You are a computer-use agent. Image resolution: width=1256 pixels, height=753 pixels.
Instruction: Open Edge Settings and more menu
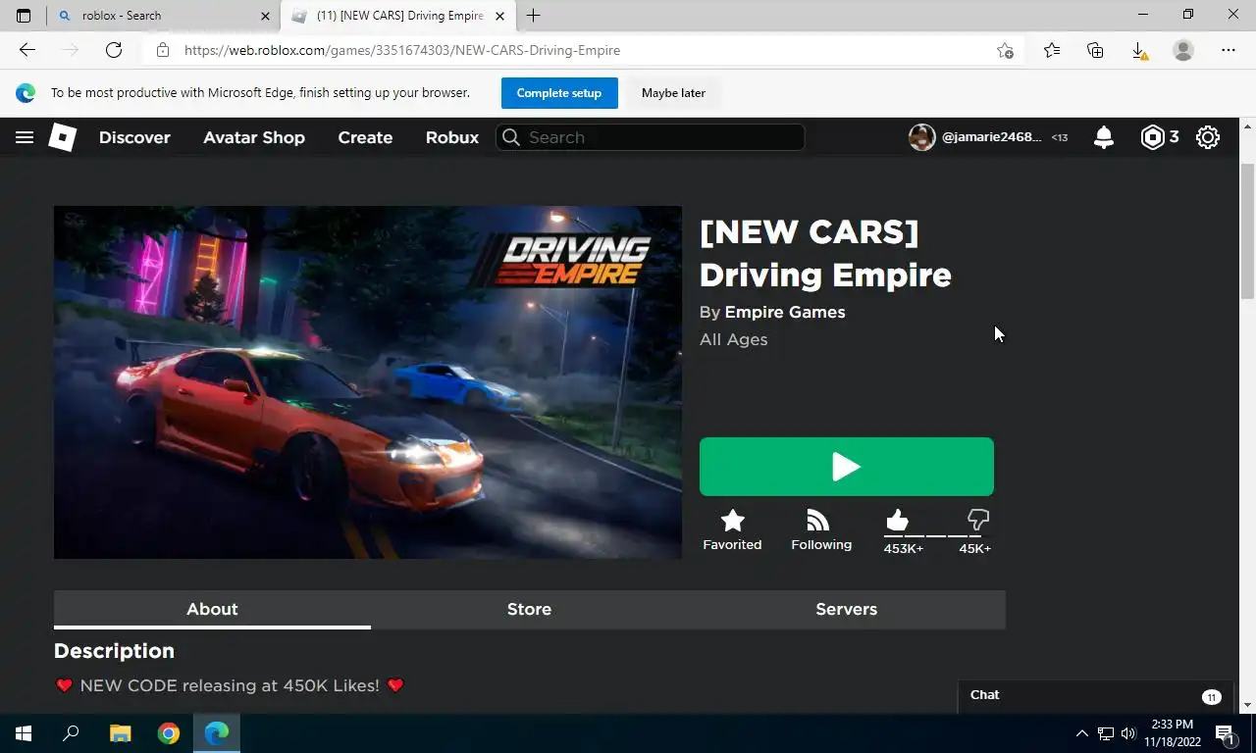click(x=1229, y=50)
